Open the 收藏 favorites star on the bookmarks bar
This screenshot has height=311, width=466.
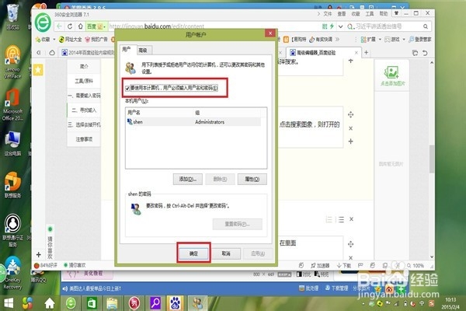point(43,40)
